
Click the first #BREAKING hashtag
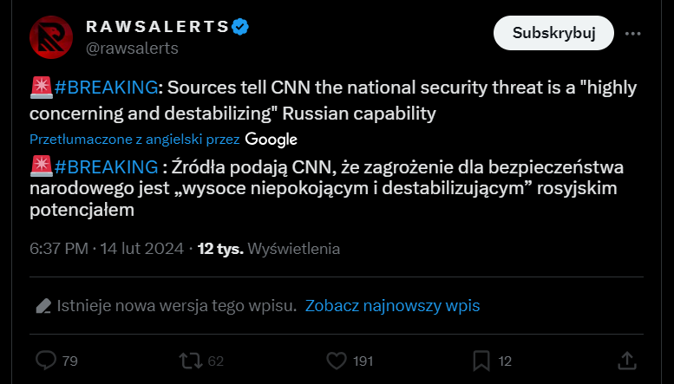(106, 88)
